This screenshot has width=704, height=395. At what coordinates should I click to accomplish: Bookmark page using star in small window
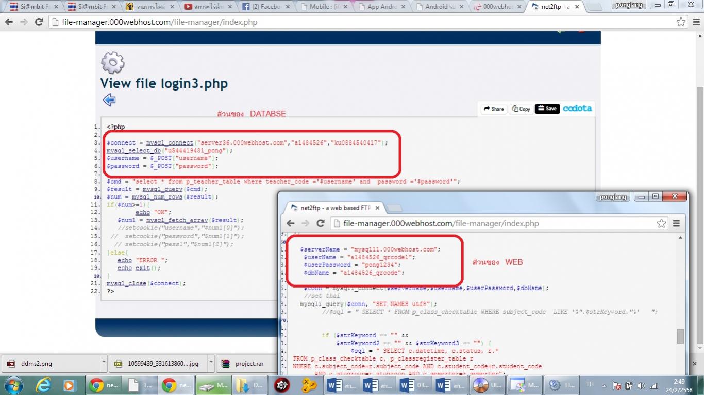pos(662,223)
